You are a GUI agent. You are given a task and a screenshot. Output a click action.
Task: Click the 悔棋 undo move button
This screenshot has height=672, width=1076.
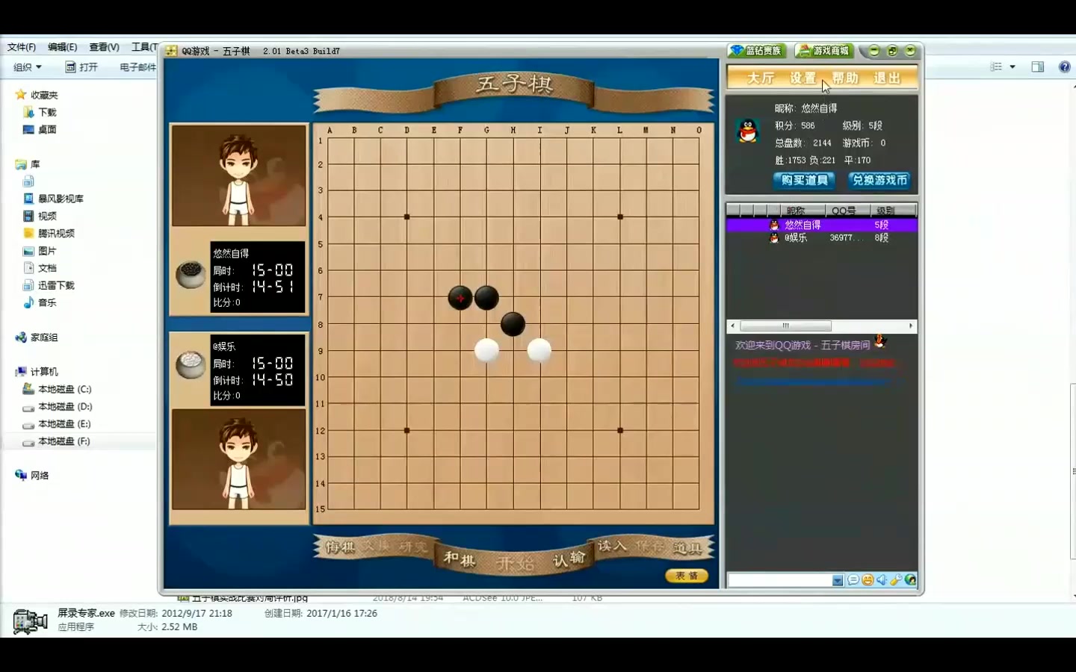coord(340,547)
